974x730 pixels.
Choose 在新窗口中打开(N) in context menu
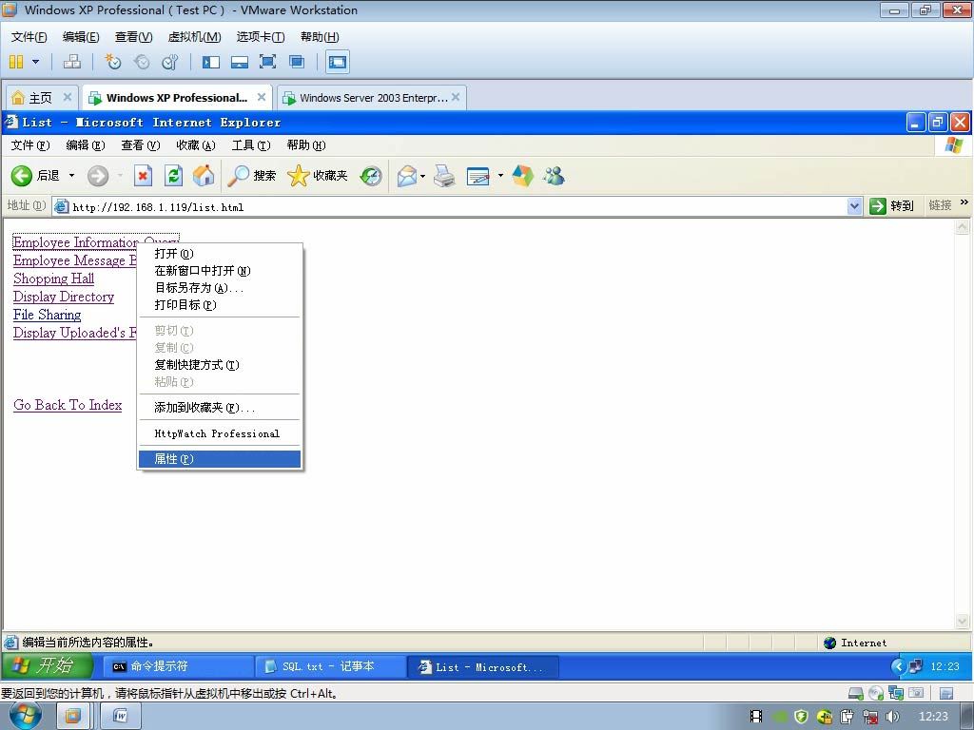[220, 271]
